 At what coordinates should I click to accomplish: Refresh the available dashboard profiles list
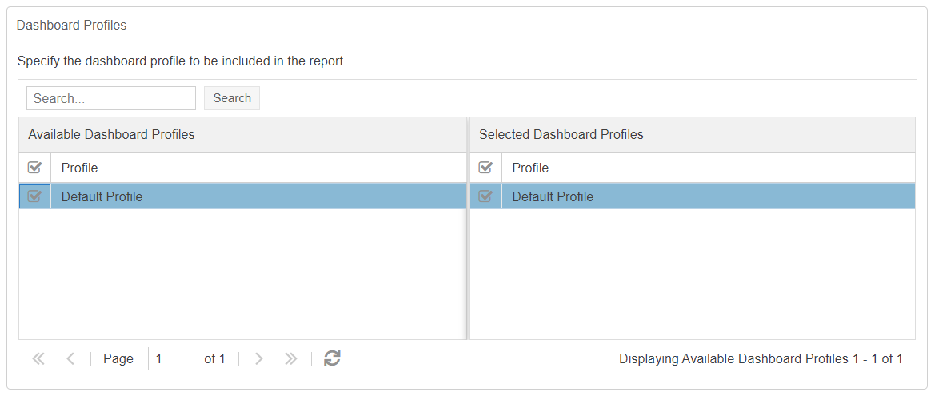(332, 358)
